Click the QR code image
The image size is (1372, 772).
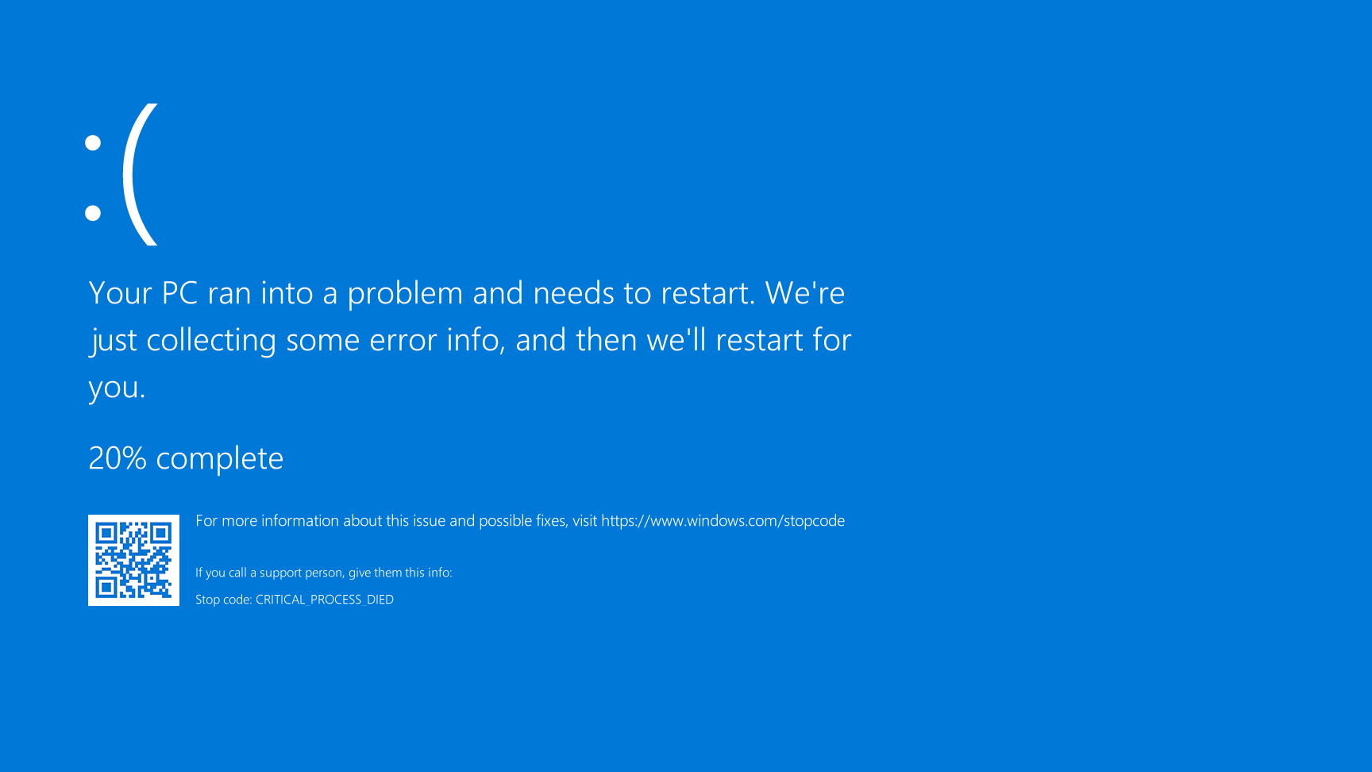coord(133,560)
